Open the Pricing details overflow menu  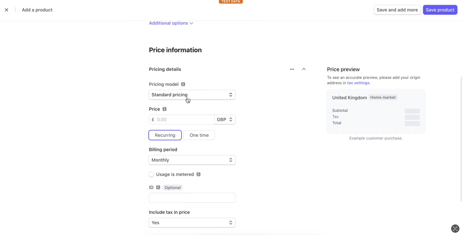[292, 69]
